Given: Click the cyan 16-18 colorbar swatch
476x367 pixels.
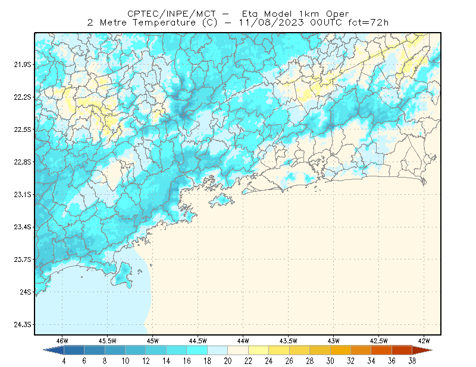Looking at the screenshot, I should coord(197,350).
